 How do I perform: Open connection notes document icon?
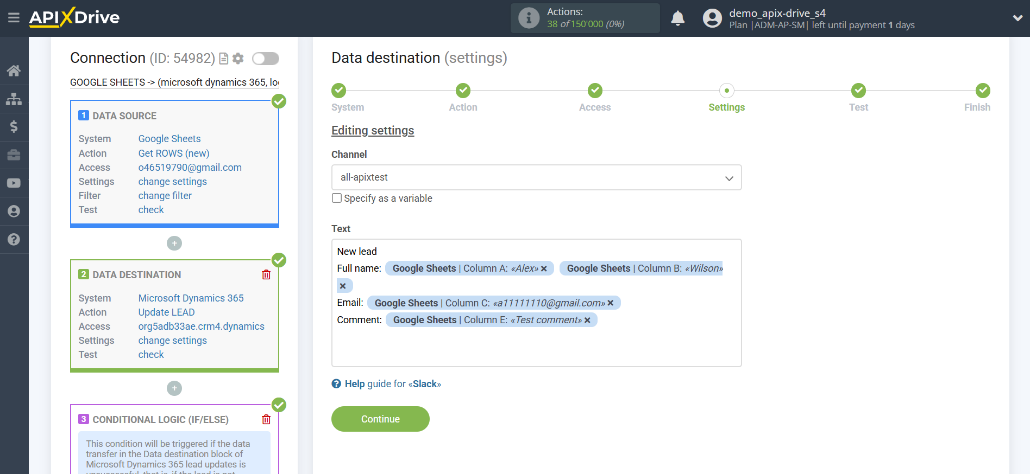tap(223, 59)
